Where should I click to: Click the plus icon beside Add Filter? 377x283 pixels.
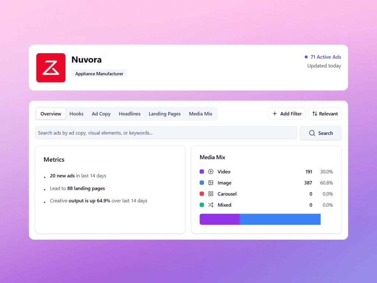275,114
